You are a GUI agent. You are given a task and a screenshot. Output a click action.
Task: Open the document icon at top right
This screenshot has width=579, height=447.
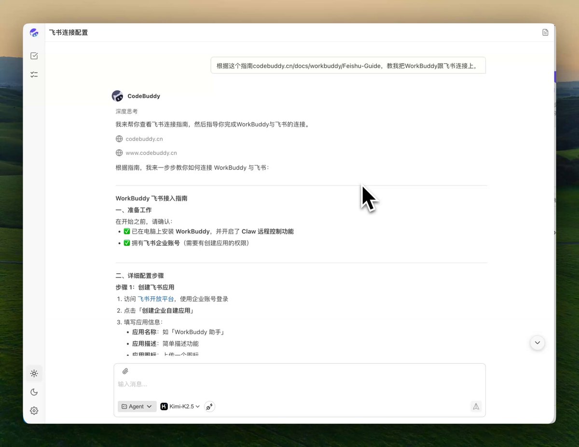point(545,32)
